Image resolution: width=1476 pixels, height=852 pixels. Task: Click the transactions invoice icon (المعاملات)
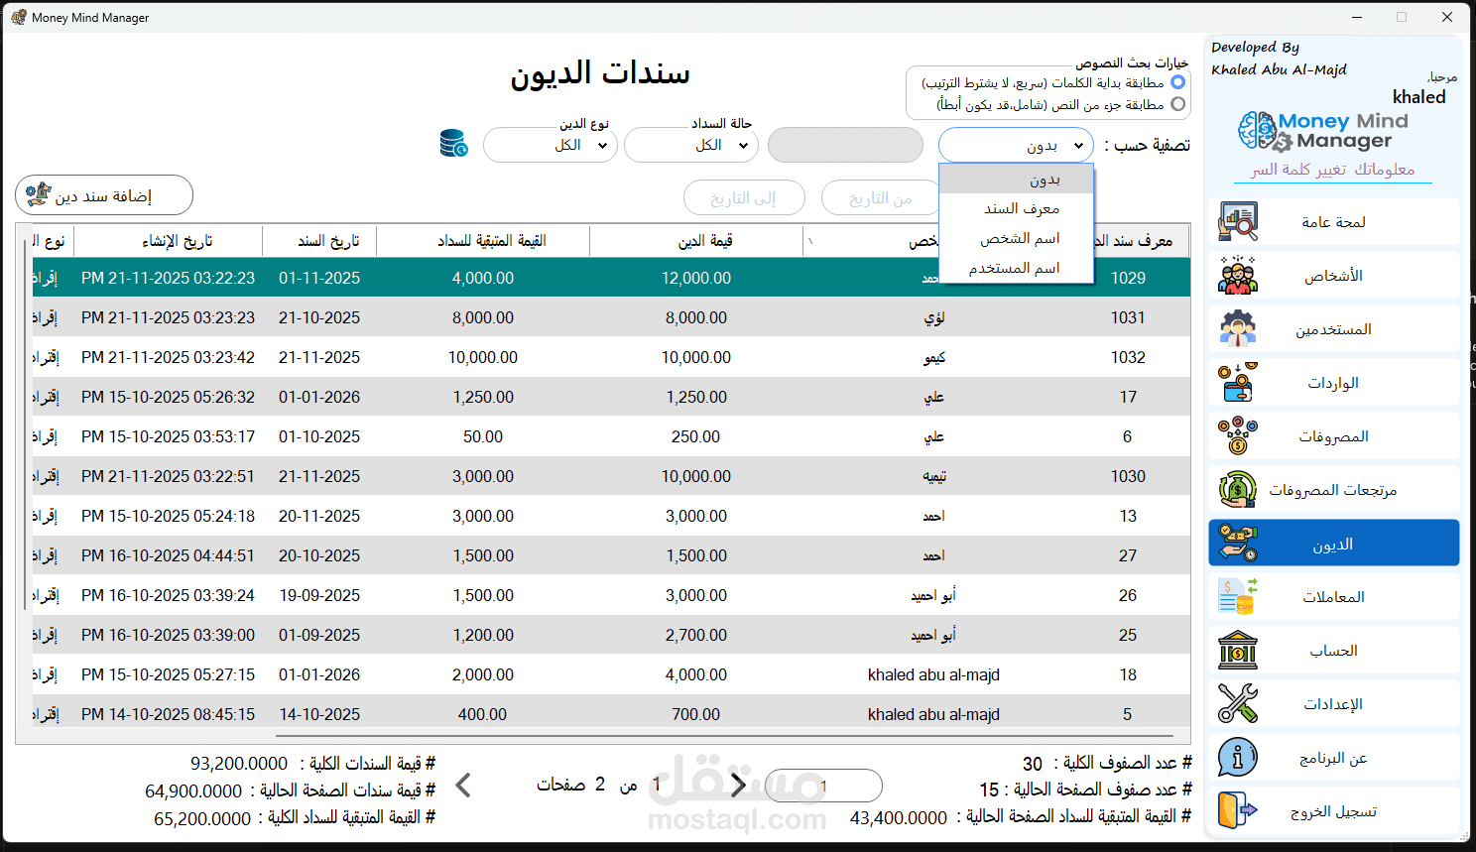pos(1238,597)
